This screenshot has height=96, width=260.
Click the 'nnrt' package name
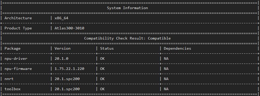(9, 79)
